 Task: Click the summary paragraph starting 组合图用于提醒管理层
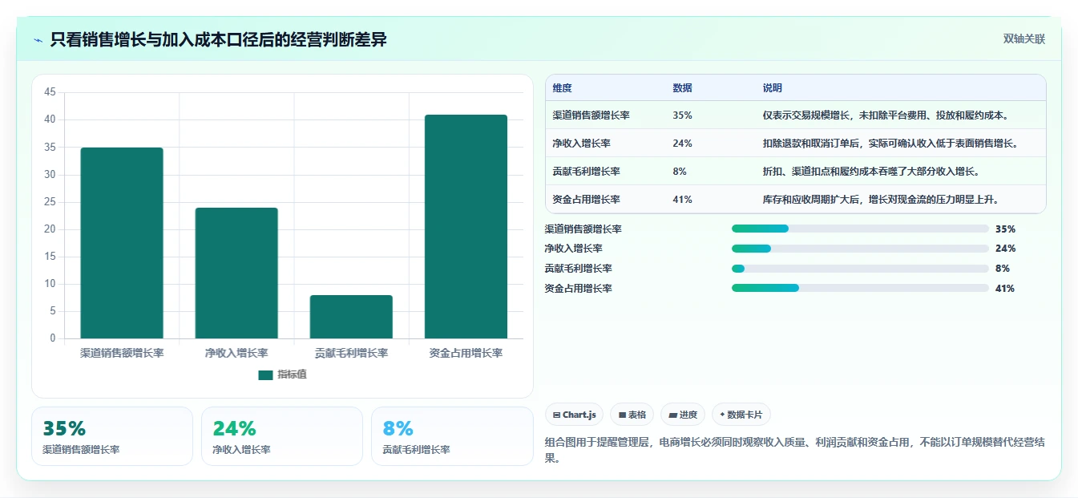click(x=794, y=451)
